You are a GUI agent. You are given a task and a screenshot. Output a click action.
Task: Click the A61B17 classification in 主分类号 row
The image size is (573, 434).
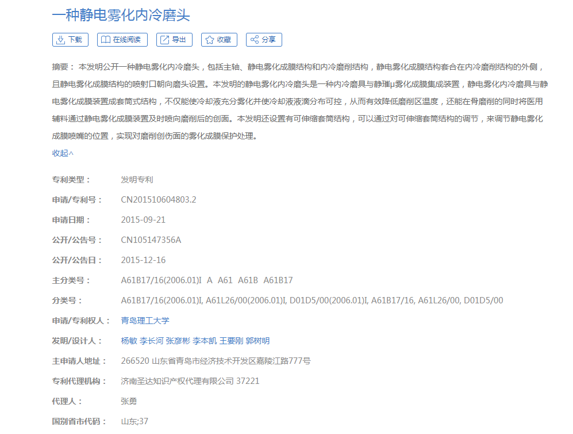coord(278,280)
